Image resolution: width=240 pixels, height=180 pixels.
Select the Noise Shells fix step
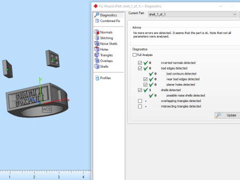108,43
